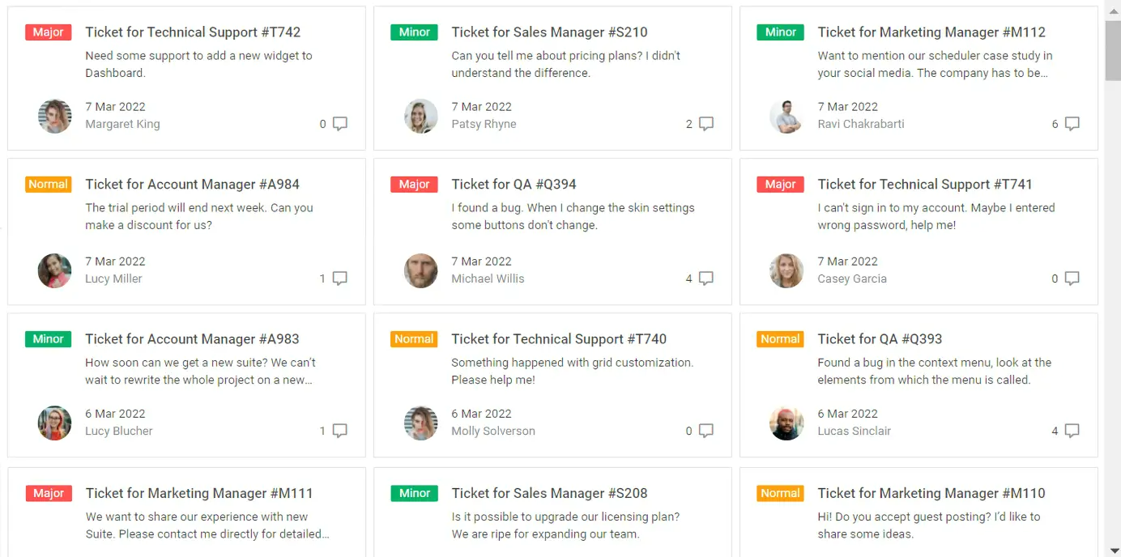The height and width of the screenshot is (557, 1121).
Task: Open Ticket for QA #Q394 title
Action: (x=514, y=185)
